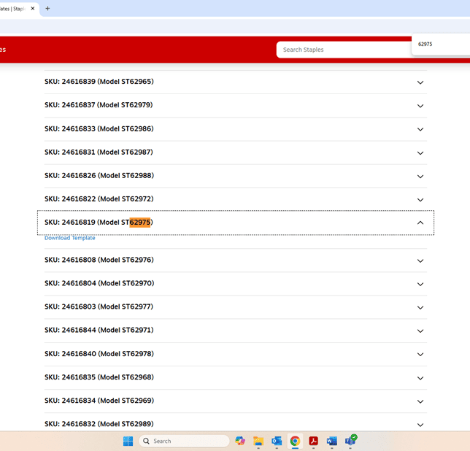Click text SKU: 24616826 (Model ST62988)
This screenshot has width=470, height=451.
[x=99, y=175]
